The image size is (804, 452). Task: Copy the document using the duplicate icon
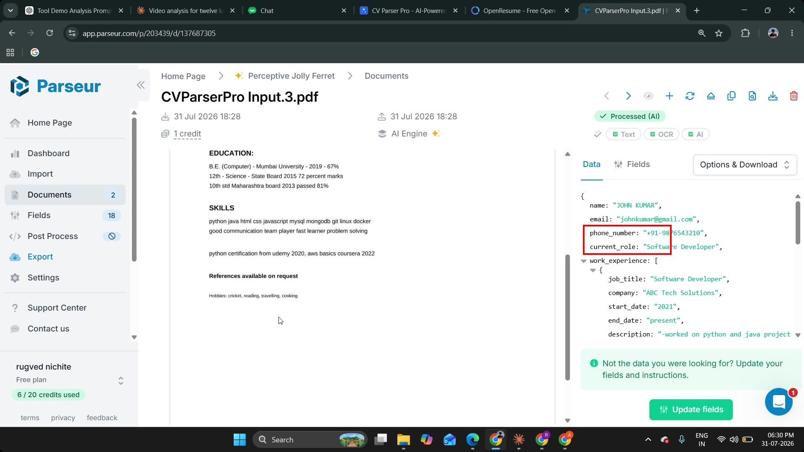[x=732, y=96]
